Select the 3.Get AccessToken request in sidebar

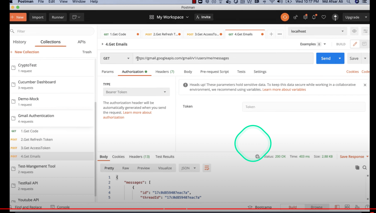click(x=35, y=148)
